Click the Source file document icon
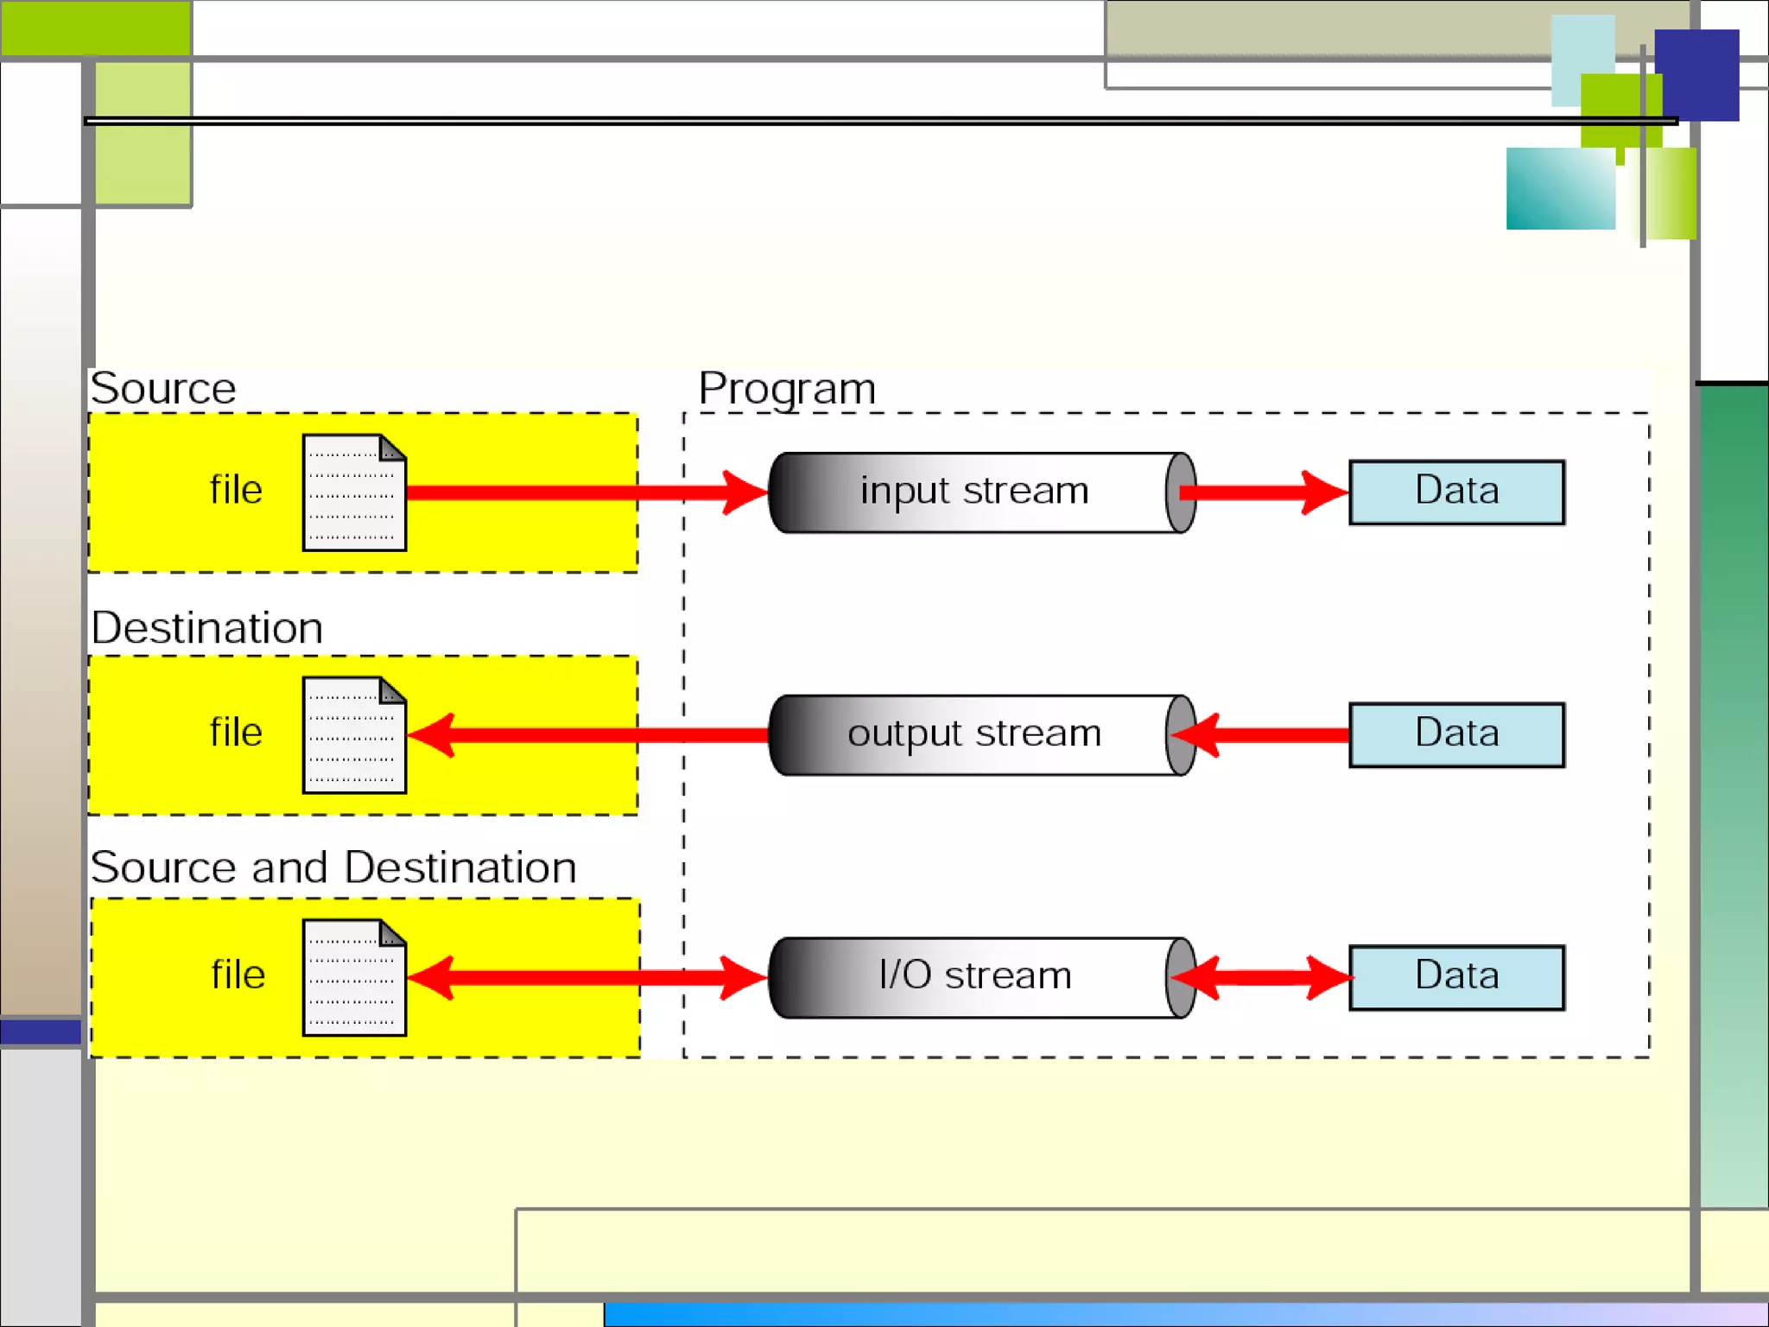Screen dimensions: 1769x1327 coord(354,492)
